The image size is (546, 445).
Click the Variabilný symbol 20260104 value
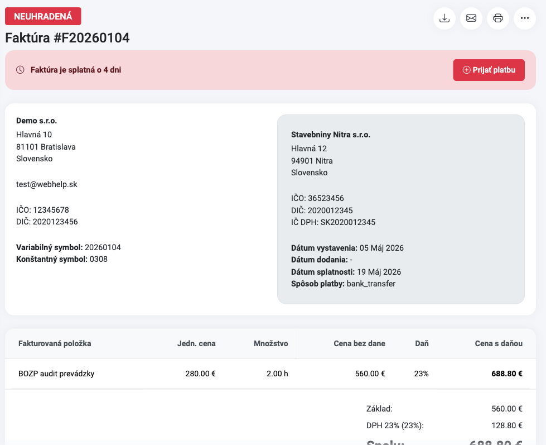pyautogui.click(x=103, y=247)
